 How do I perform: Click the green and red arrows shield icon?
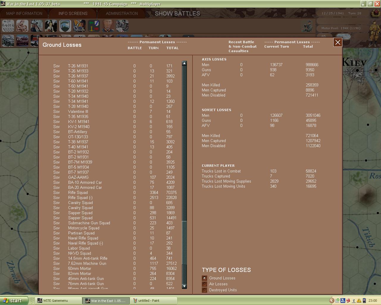pos(94,26)
